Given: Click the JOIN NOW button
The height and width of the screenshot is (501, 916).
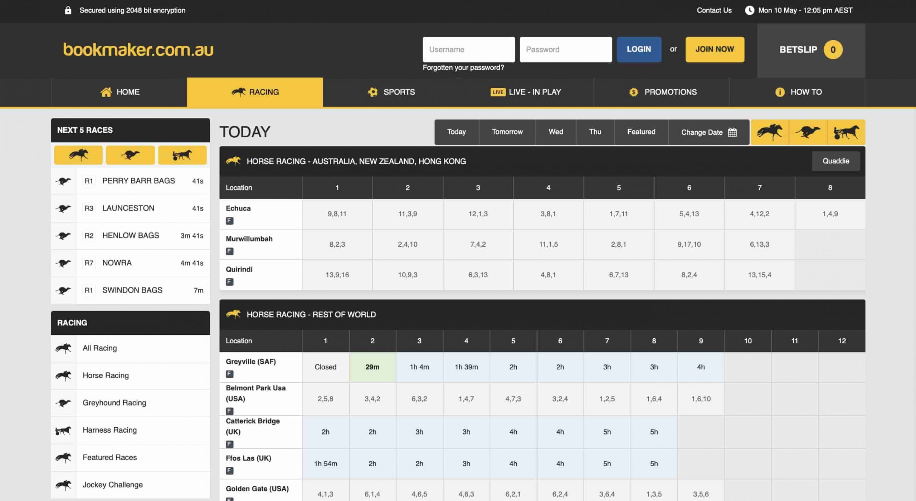Looking at the screenshot, I should [x=715, y=49].
